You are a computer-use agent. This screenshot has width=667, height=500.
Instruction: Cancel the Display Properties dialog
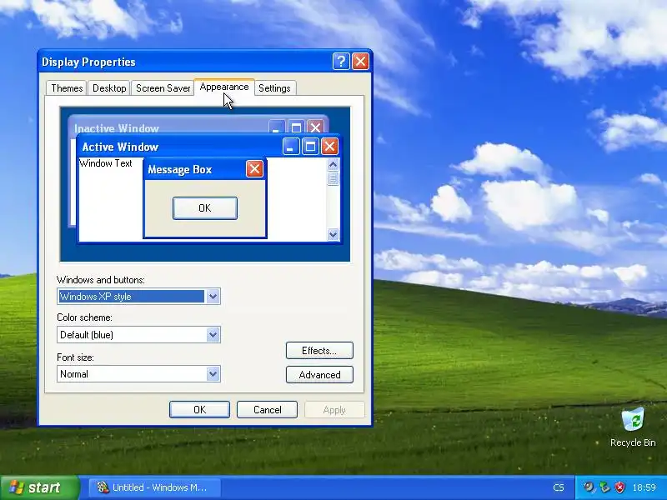pos(267,409)
